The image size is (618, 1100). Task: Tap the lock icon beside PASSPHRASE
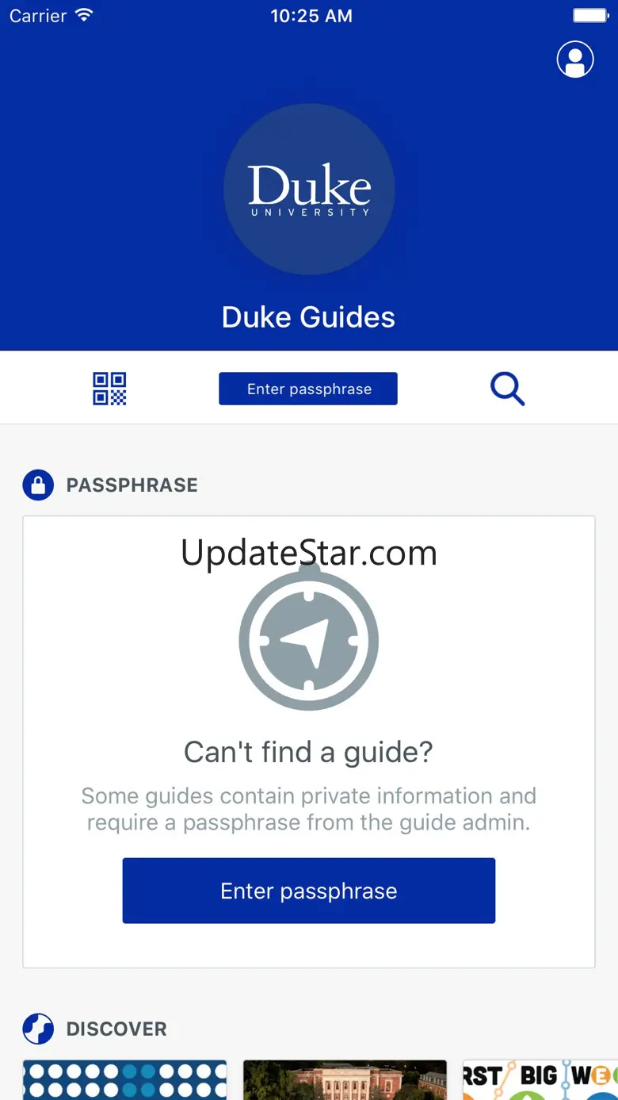pos(38,485)
